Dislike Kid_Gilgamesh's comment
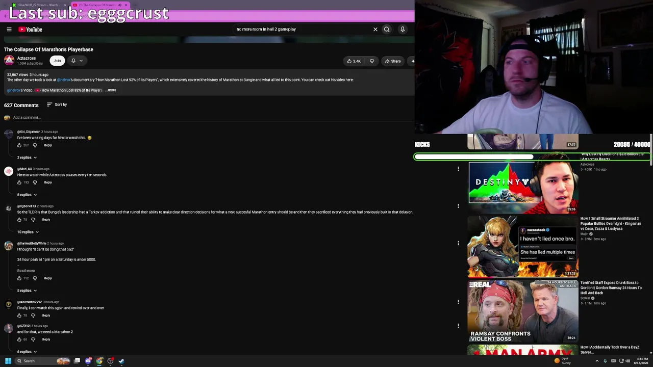Viewport: 653px width, 367px height. 35,145
